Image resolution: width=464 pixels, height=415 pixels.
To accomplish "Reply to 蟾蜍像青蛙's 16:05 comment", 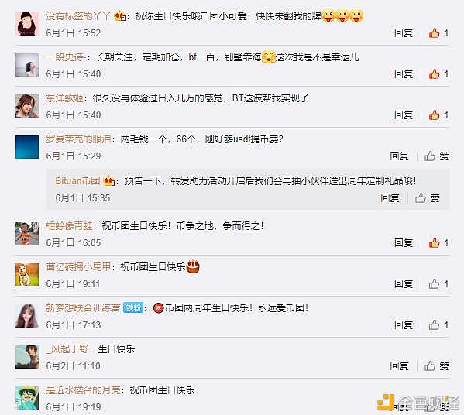I will click(404, 243).
